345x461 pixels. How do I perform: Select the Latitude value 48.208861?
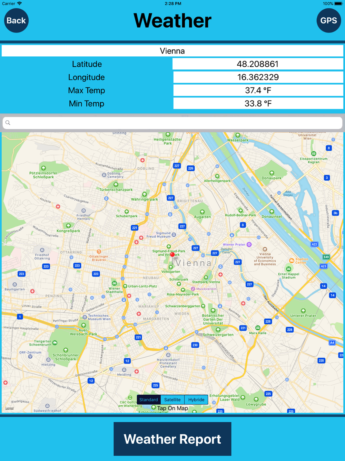(x=258, y=64)
